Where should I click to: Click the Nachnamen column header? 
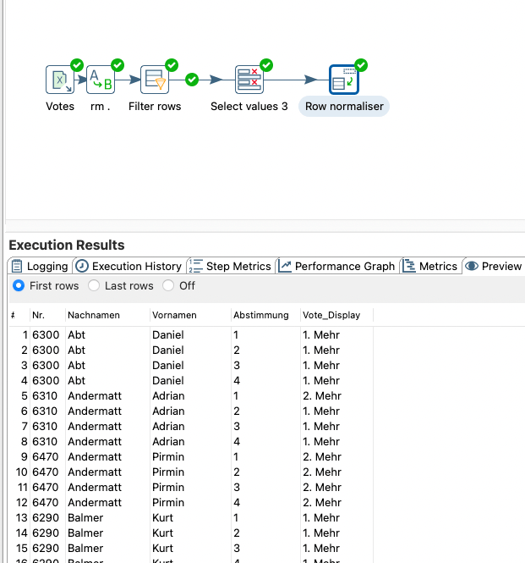tap(94, 315)
